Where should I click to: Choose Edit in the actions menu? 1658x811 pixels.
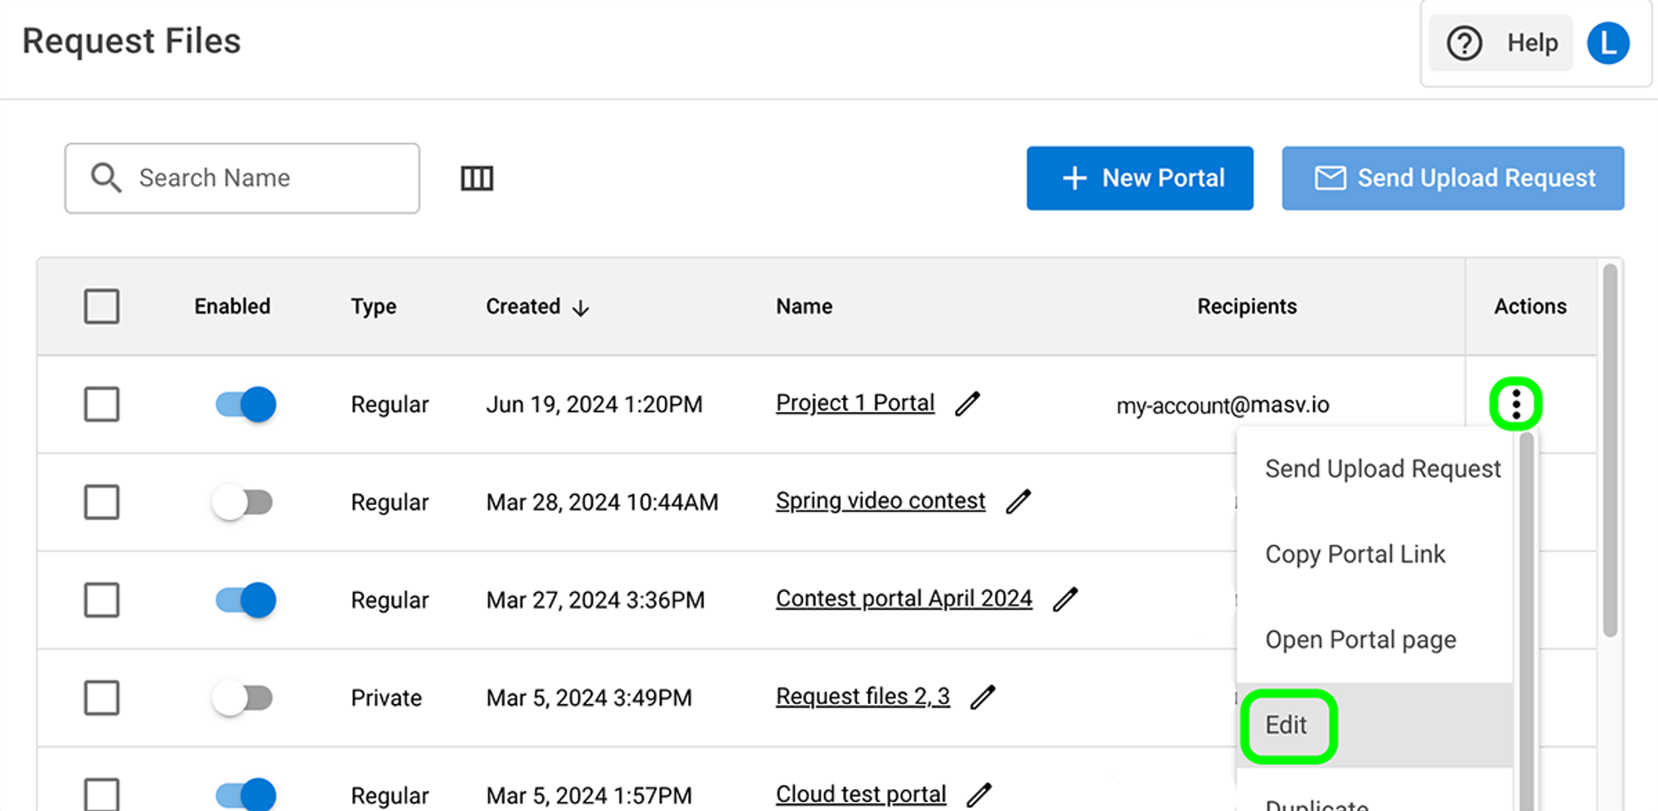click(x=1376, y=726)
